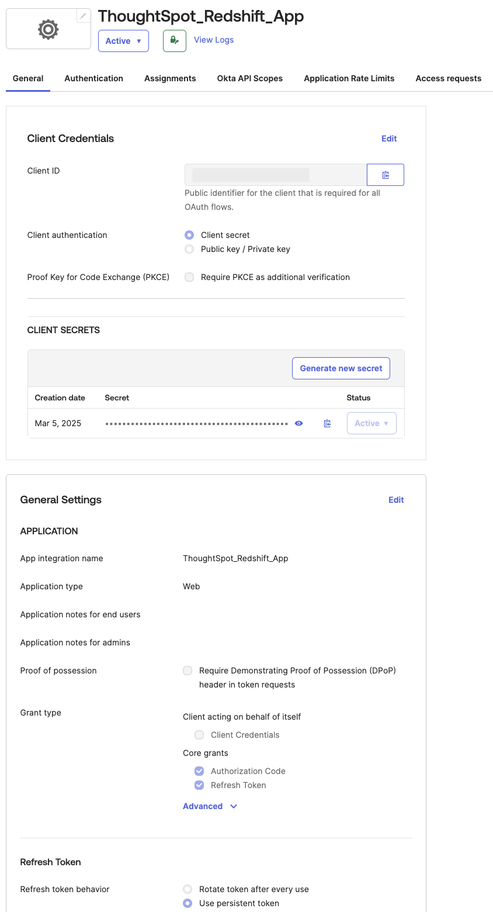Expand the Advanced grant types section
The width and height of the screenshot is (493, 912).
pos(210,806)
